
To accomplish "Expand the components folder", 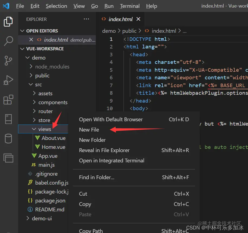I will pyautogui.click(x=34, y=102).
